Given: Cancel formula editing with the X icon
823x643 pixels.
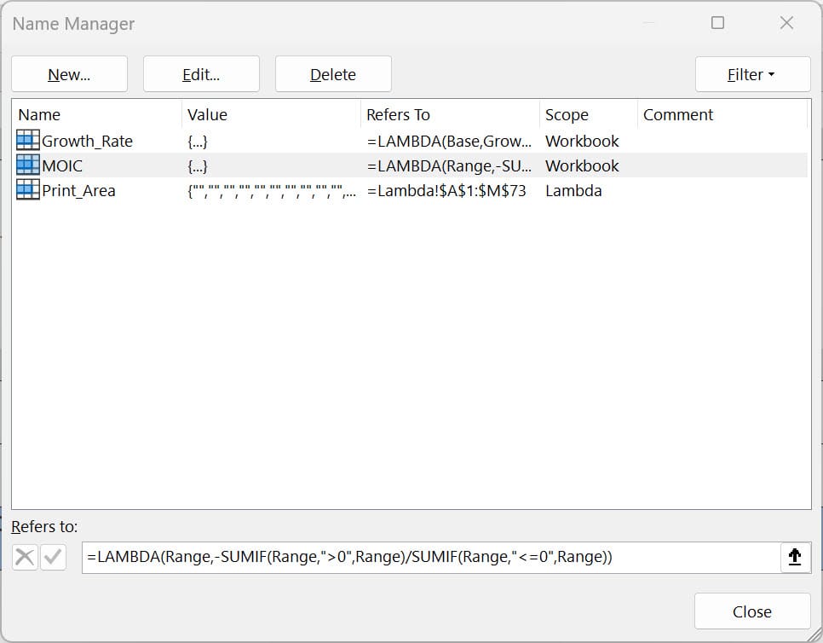Looking at the screenshot, I should coord(23,557).
